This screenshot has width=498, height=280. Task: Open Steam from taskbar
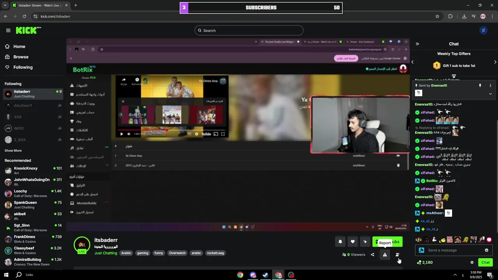click(265, 275)
